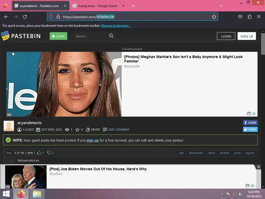Click the ADD COMMENT link
The image size is (265, 199).
[119, 130]
